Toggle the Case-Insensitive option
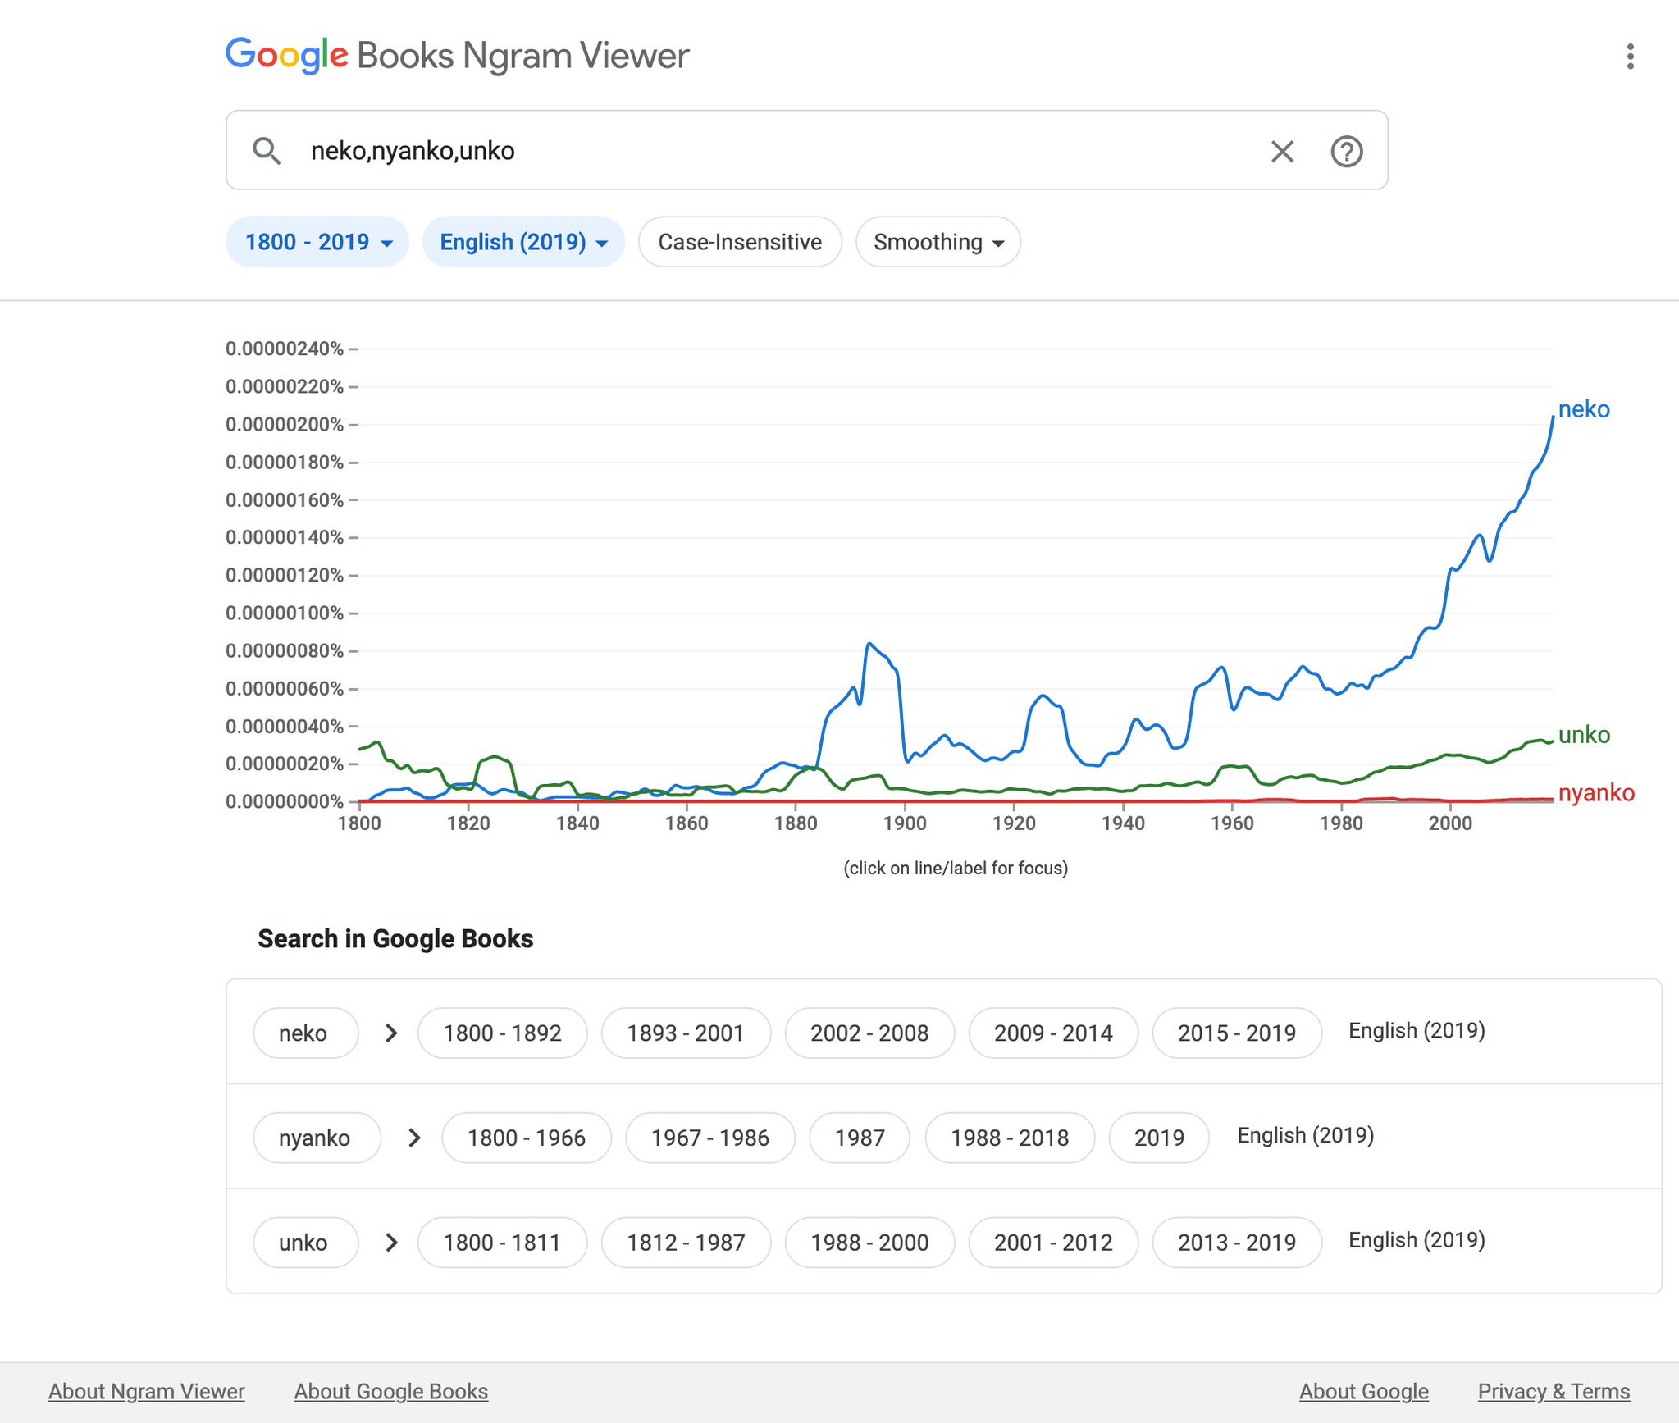The height and width of the screenshot is (1423, 1679). click(740, 242)
